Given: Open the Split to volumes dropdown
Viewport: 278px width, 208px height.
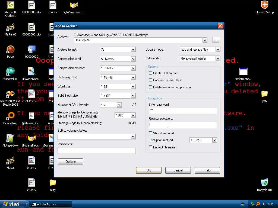Looking at the screenshot, I should pyautogui.click(x=133, y=136).
